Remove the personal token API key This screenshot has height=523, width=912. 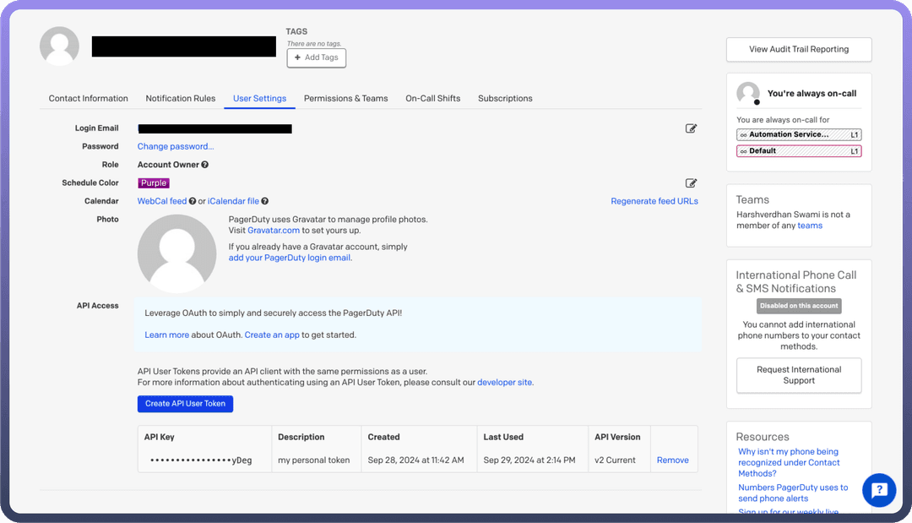[x=672, y=460]
